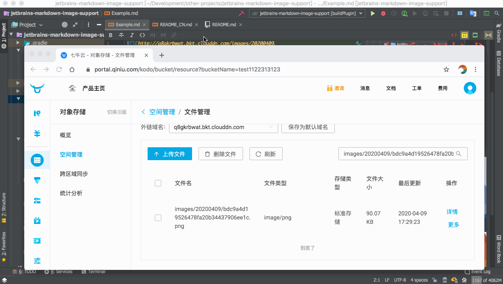Open user avatar account menu

(x=470, y=88)
